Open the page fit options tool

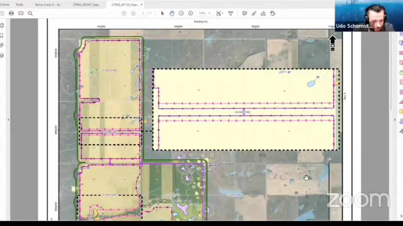(x=219, y=13)
